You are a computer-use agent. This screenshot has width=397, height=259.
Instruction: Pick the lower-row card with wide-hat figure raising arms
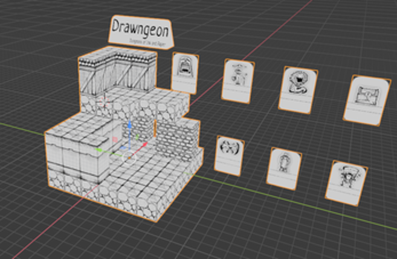pos(347,183)
